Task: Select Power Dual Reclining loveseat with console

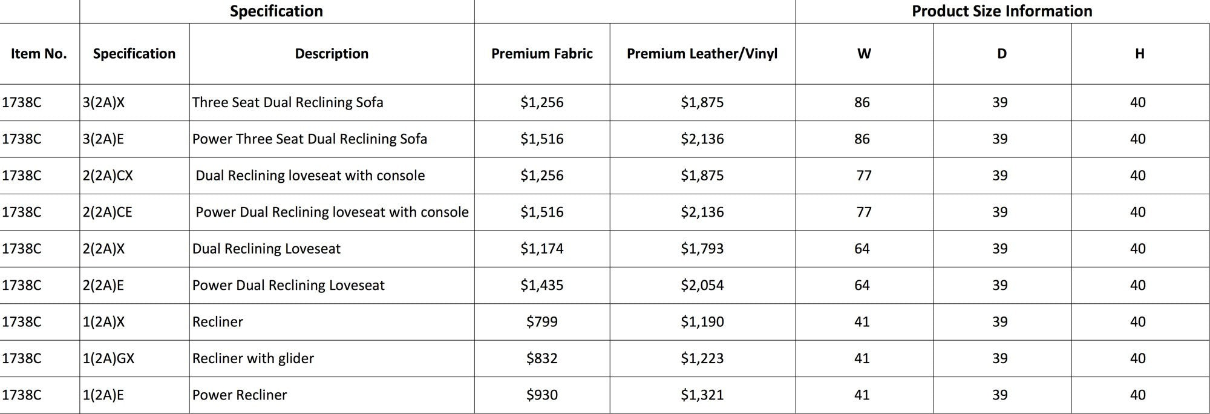Action: click(332, 212)
